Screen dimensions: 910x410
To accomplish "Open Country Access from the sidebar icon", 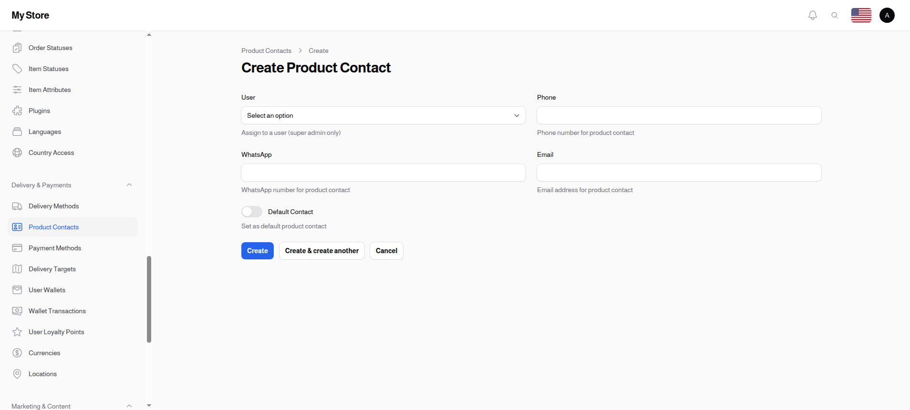I will pyautogui.click(x=17, y=153).
